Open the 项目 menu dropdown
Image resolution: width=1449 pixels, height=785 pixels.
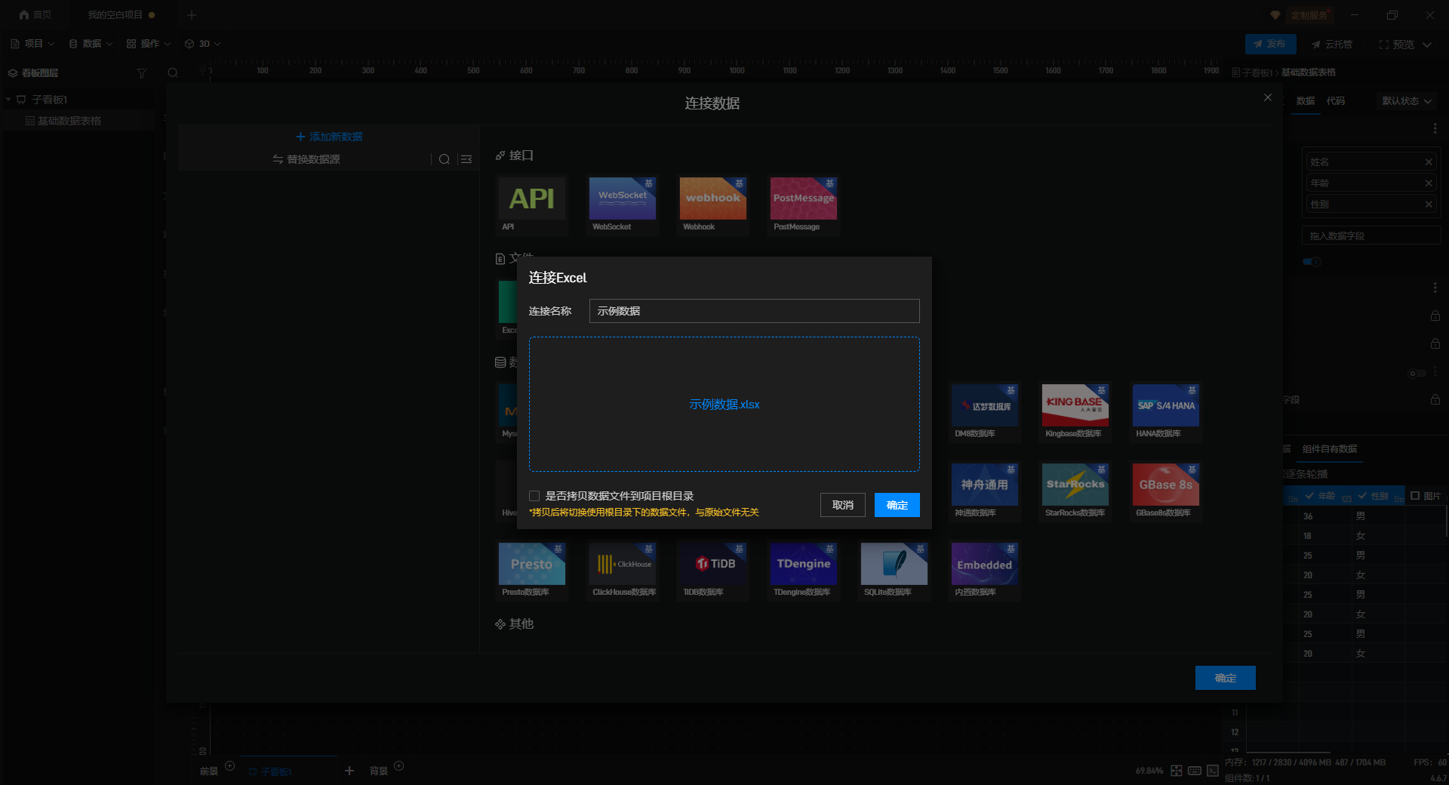click(33, 44)
